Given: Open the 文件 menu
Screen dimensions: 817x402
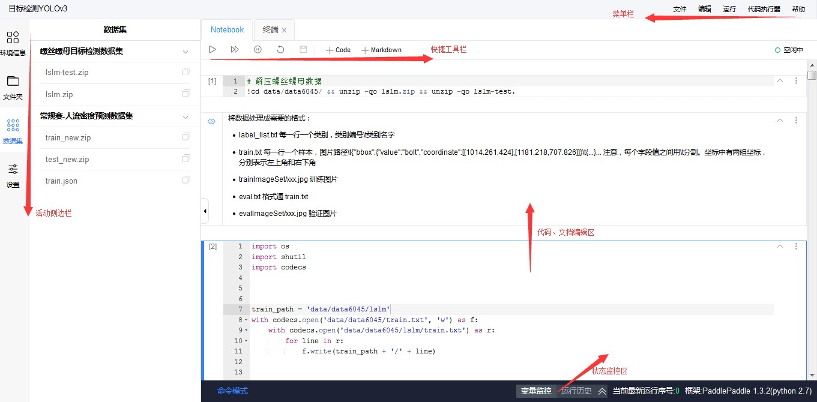Looking at the screenshot, I should [x=680, y=9].
